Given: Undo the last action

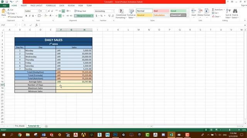Looking at the screenshot, I should [11, 2].
